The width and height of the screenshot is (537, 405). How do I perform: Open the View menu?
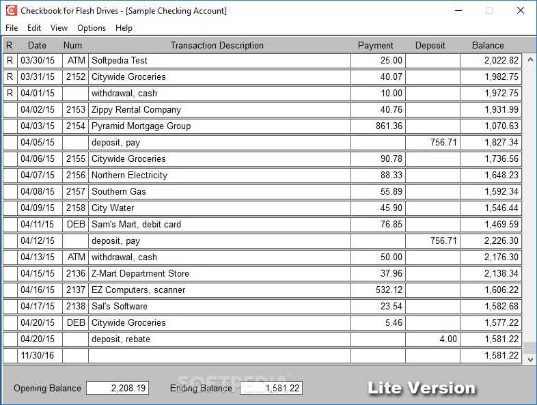[59, 28]
